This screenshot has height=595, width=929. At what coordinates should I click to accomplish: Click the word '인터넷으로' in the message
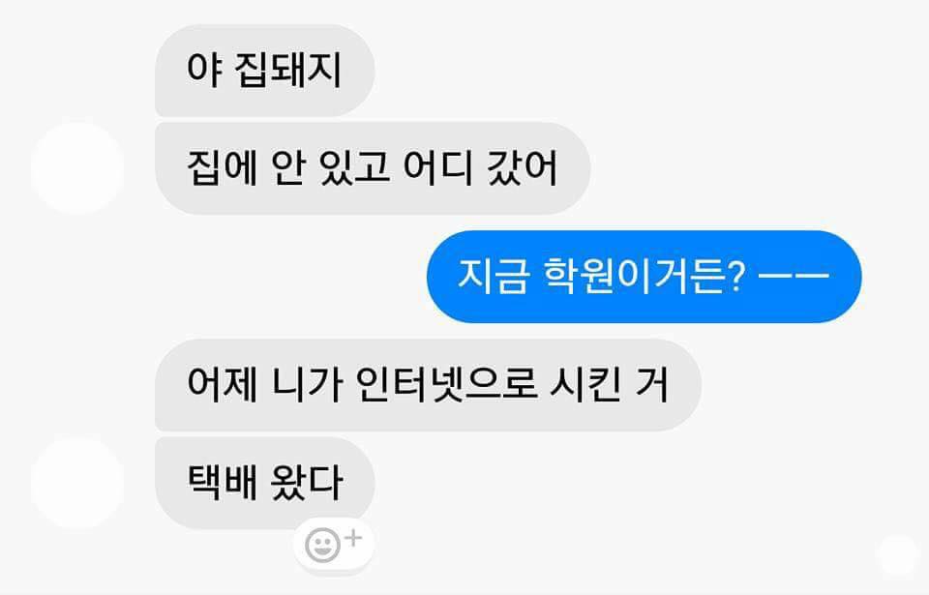click(x=446, y=385)
